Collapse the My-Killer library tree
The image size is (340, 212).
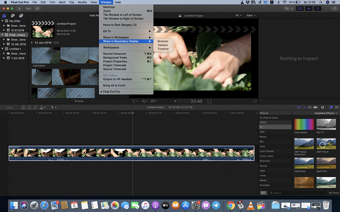[3, 20]
